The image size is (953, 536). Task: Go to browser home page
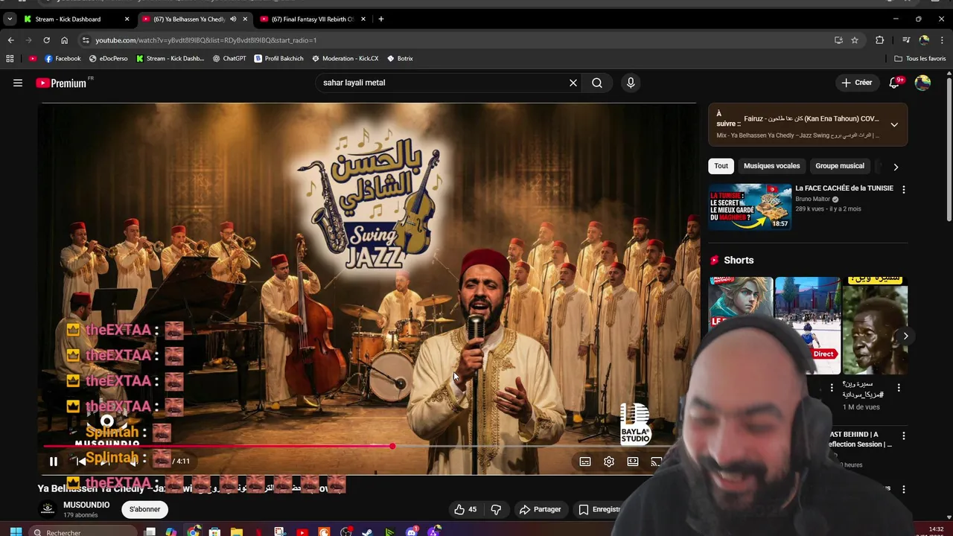coord(64,40)
